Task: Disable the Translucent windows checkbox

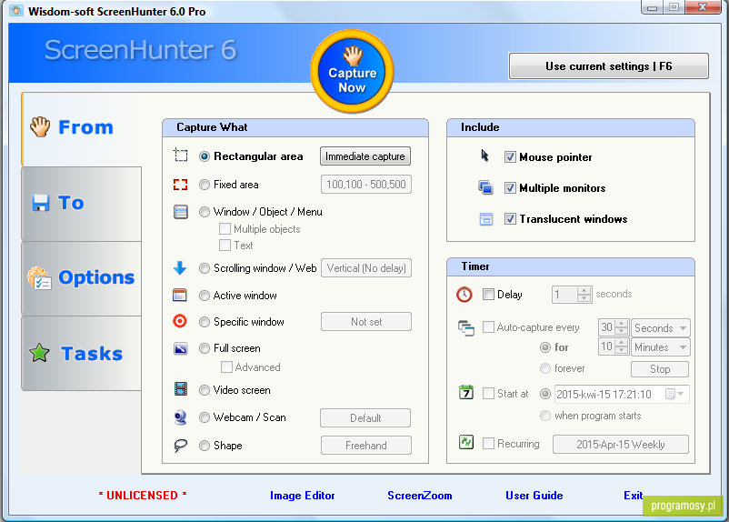Action: 510,218
